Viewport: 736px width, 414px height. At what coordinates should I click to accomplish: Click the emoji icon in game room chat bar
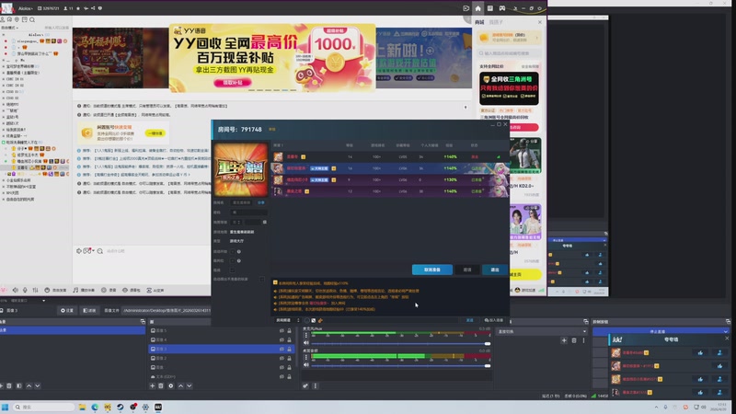pos(307,320)
